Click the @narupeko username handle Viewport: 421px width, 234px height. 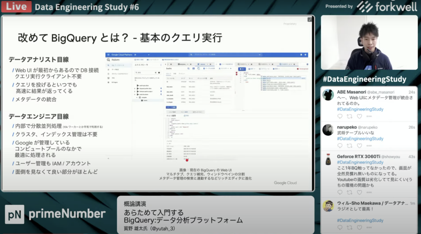pyautogui.click(x=366, y=127)
